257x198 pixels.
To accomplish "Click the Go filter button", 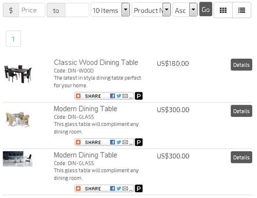I will tap(205, 9).
